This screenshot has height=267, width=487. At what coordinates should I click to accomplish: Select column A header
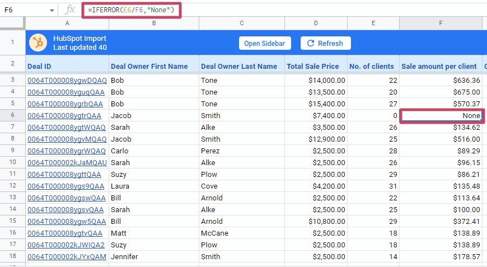(x=67, y=23)
